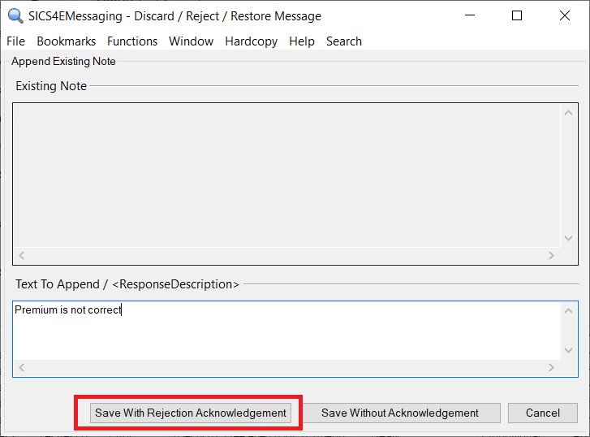The image size is (590, 437).
Task: Open the Search menu
Action: (343, 41)
